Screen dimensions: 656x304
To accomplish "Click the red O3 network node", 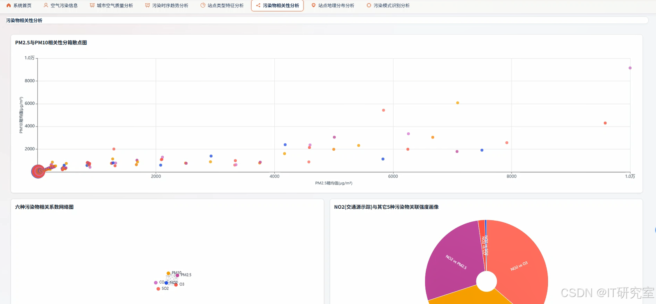I will [176, 285].
